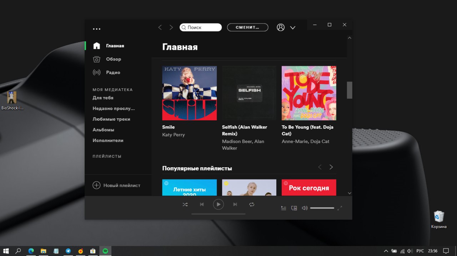The image size is (457, 256).
Task: Open Telegram from the taskbar
Action: click(68, 251)
